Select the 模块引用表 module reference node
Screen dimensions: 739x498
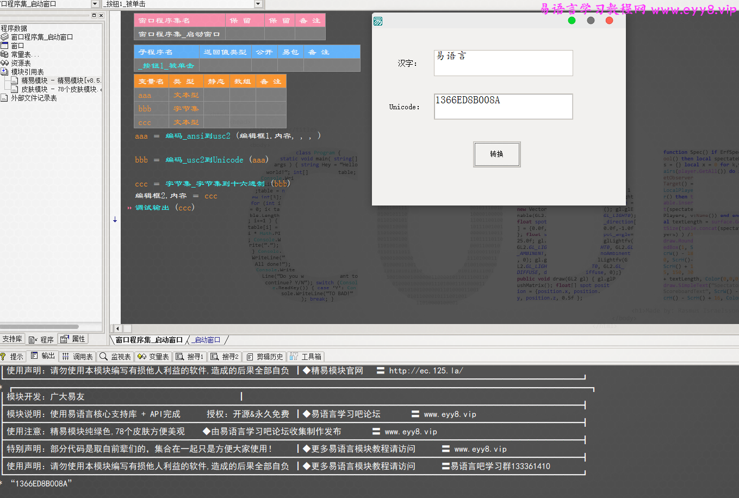pyautogui.click(x=27, y=72)
